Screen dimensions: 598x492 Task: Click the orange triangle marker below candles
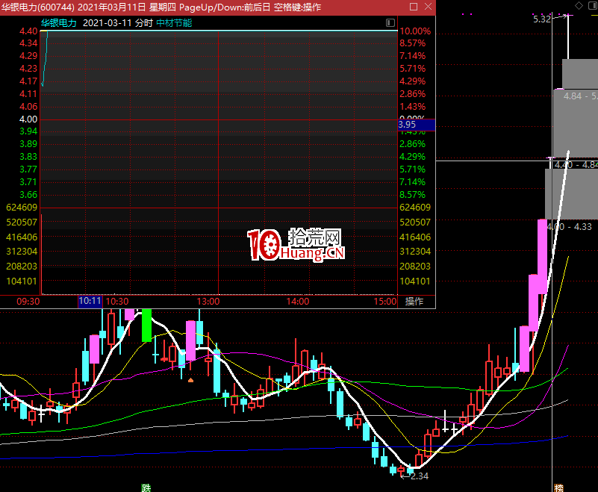pos(191,380)
